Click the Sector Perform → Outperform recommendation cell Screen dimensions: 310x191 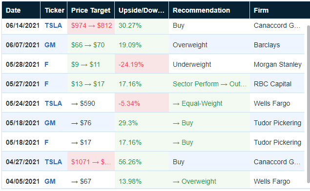[x=209, y=83]
